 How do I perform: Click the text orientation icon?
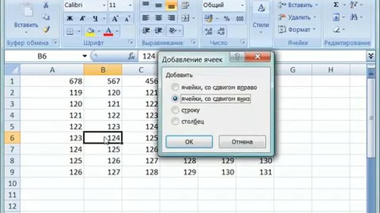point(172,31)
